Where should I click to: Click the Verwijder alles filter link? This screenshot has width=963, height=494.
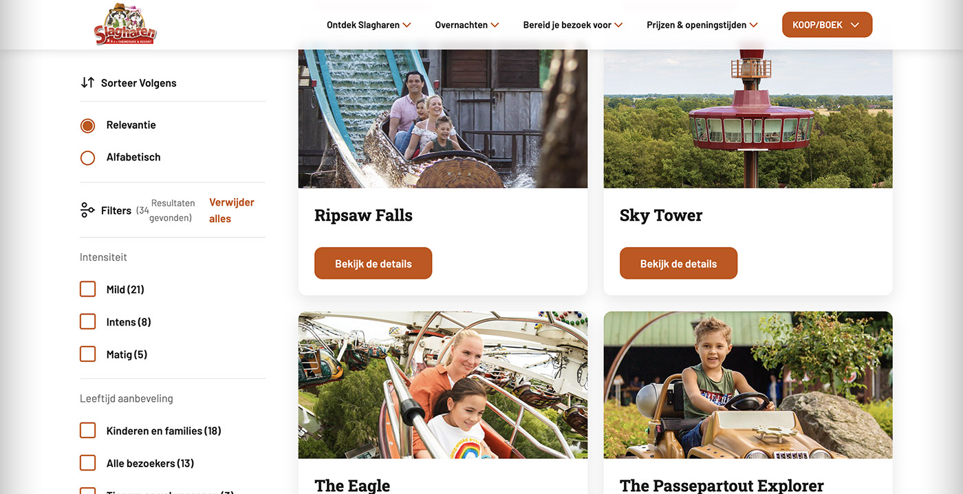coord(232,211)
